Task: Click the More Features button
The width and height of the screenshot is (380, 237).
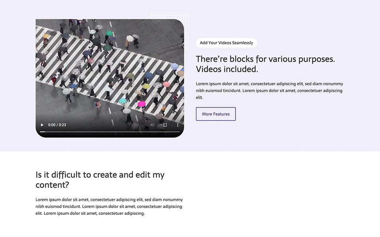Action: coord(216,114)
